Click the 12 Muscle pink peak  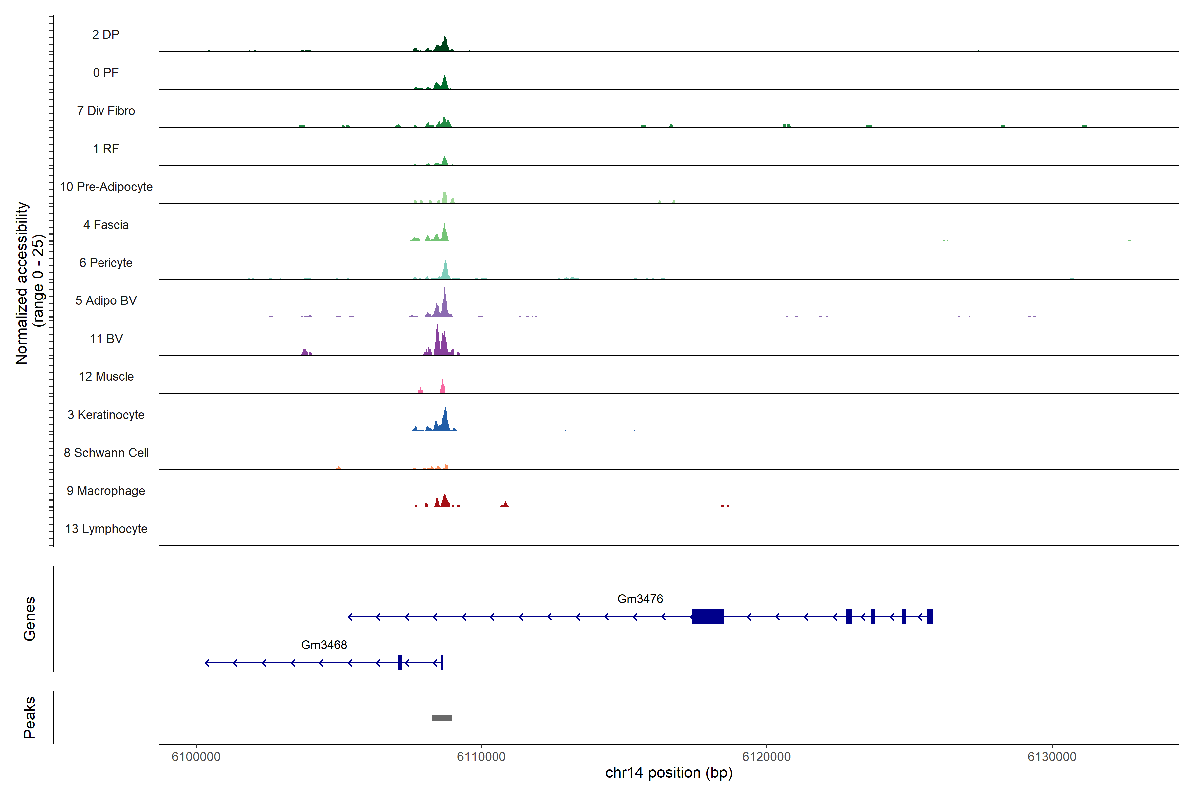click(442, 388)
